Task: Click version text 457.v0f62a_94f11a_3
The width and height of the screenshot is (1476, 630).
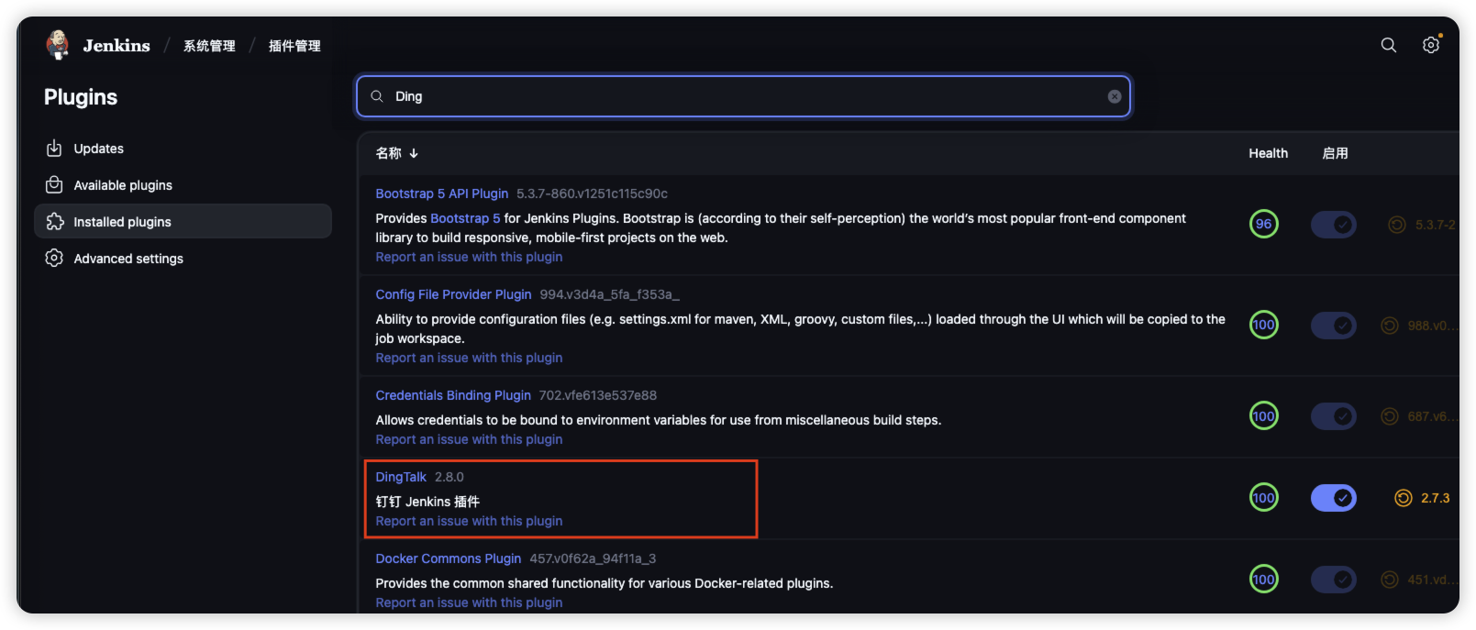Action: click(593, 558)
